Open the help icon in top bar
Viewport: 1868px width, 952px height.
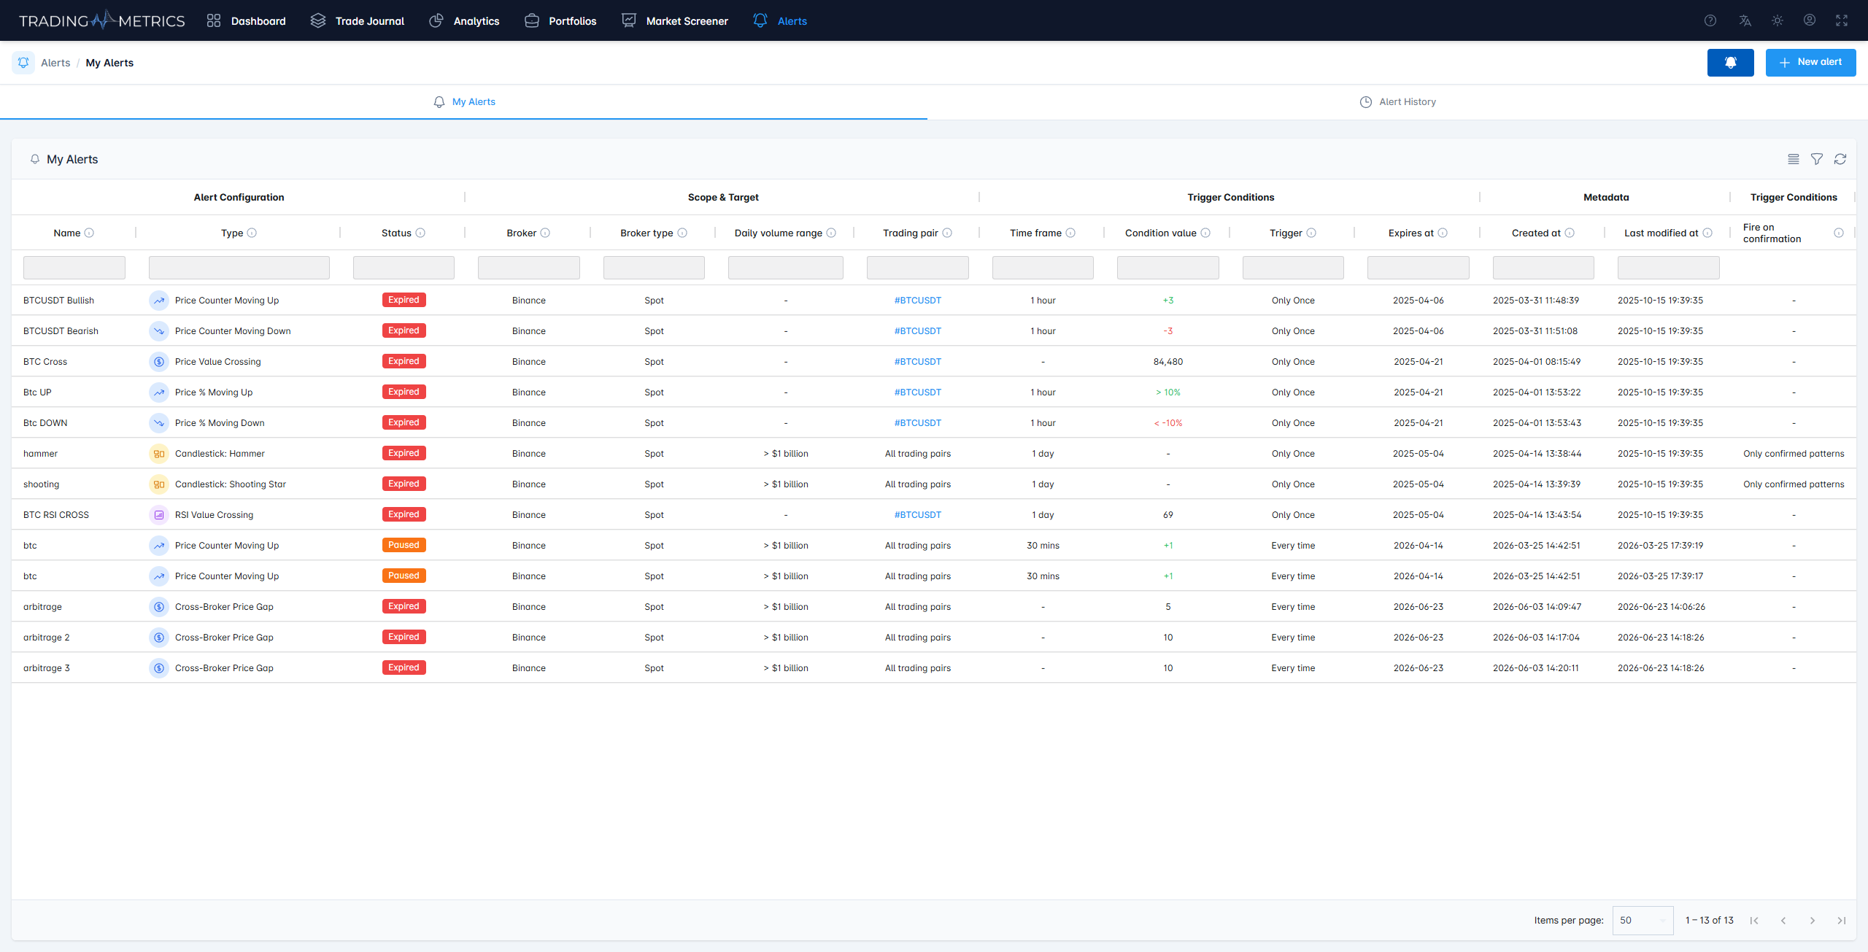pos(1710,20)
